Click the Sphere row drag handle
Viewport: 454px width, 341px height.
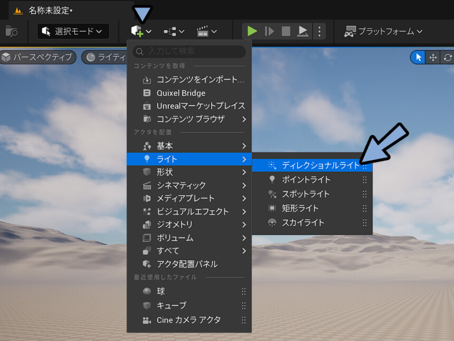coord(244,291)
